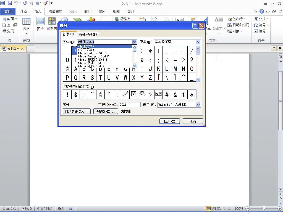Select the tape cassette symbol in recent symbols
Screen dimensions: 283x212
(x=158, y=94)
